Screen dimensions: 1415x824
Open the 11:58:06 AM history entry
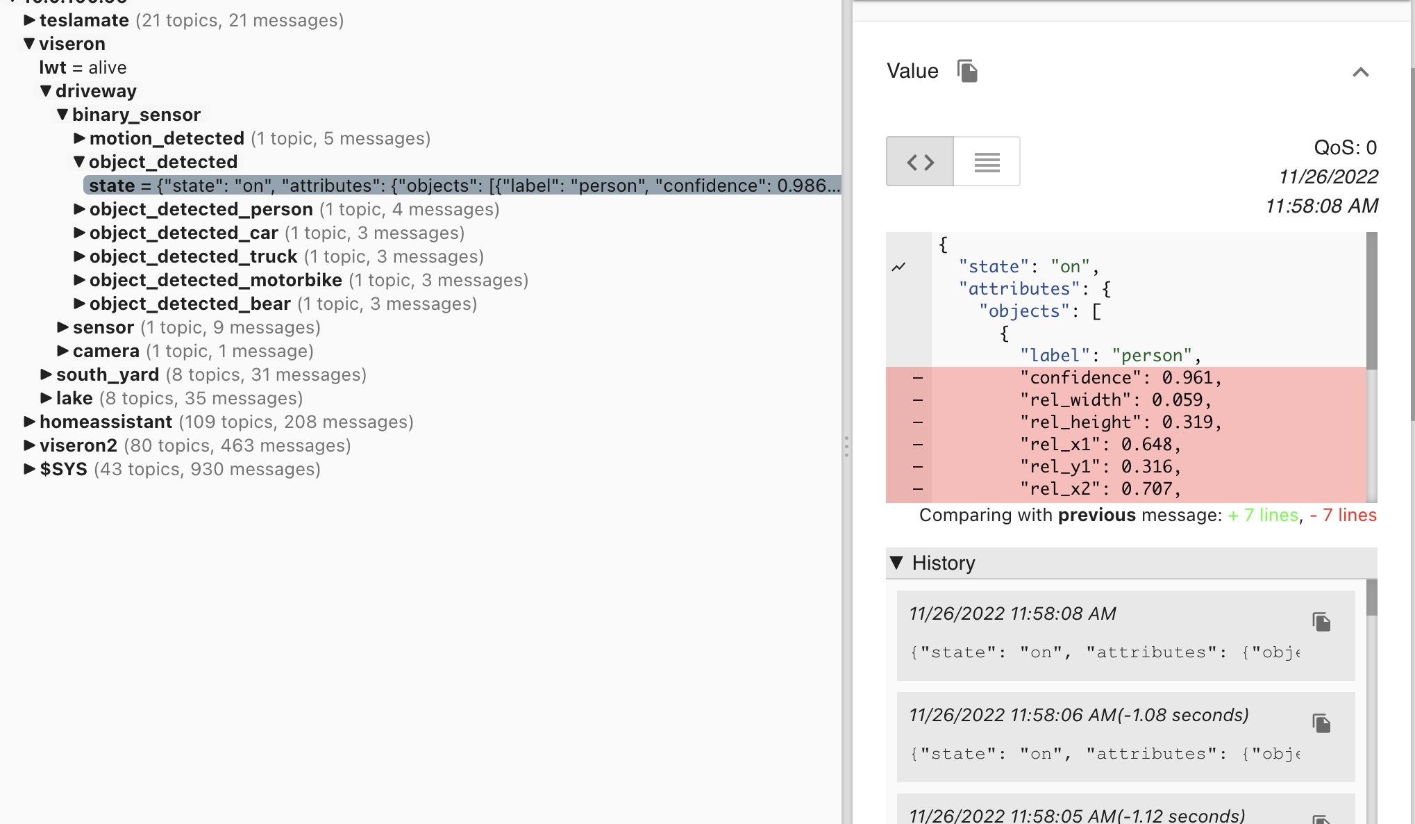pyautogui.click(x=1125, y=737)
